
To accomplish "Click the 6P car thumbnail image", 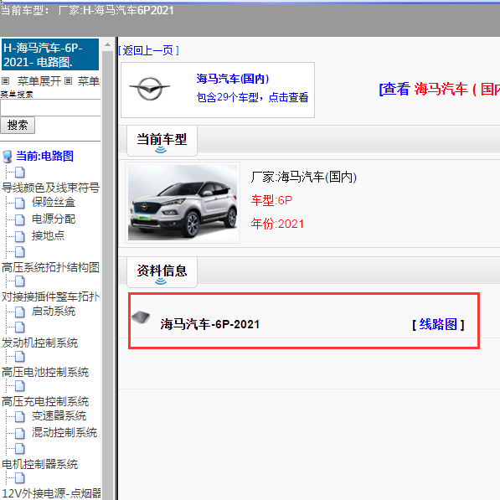I will click(183, 203).
